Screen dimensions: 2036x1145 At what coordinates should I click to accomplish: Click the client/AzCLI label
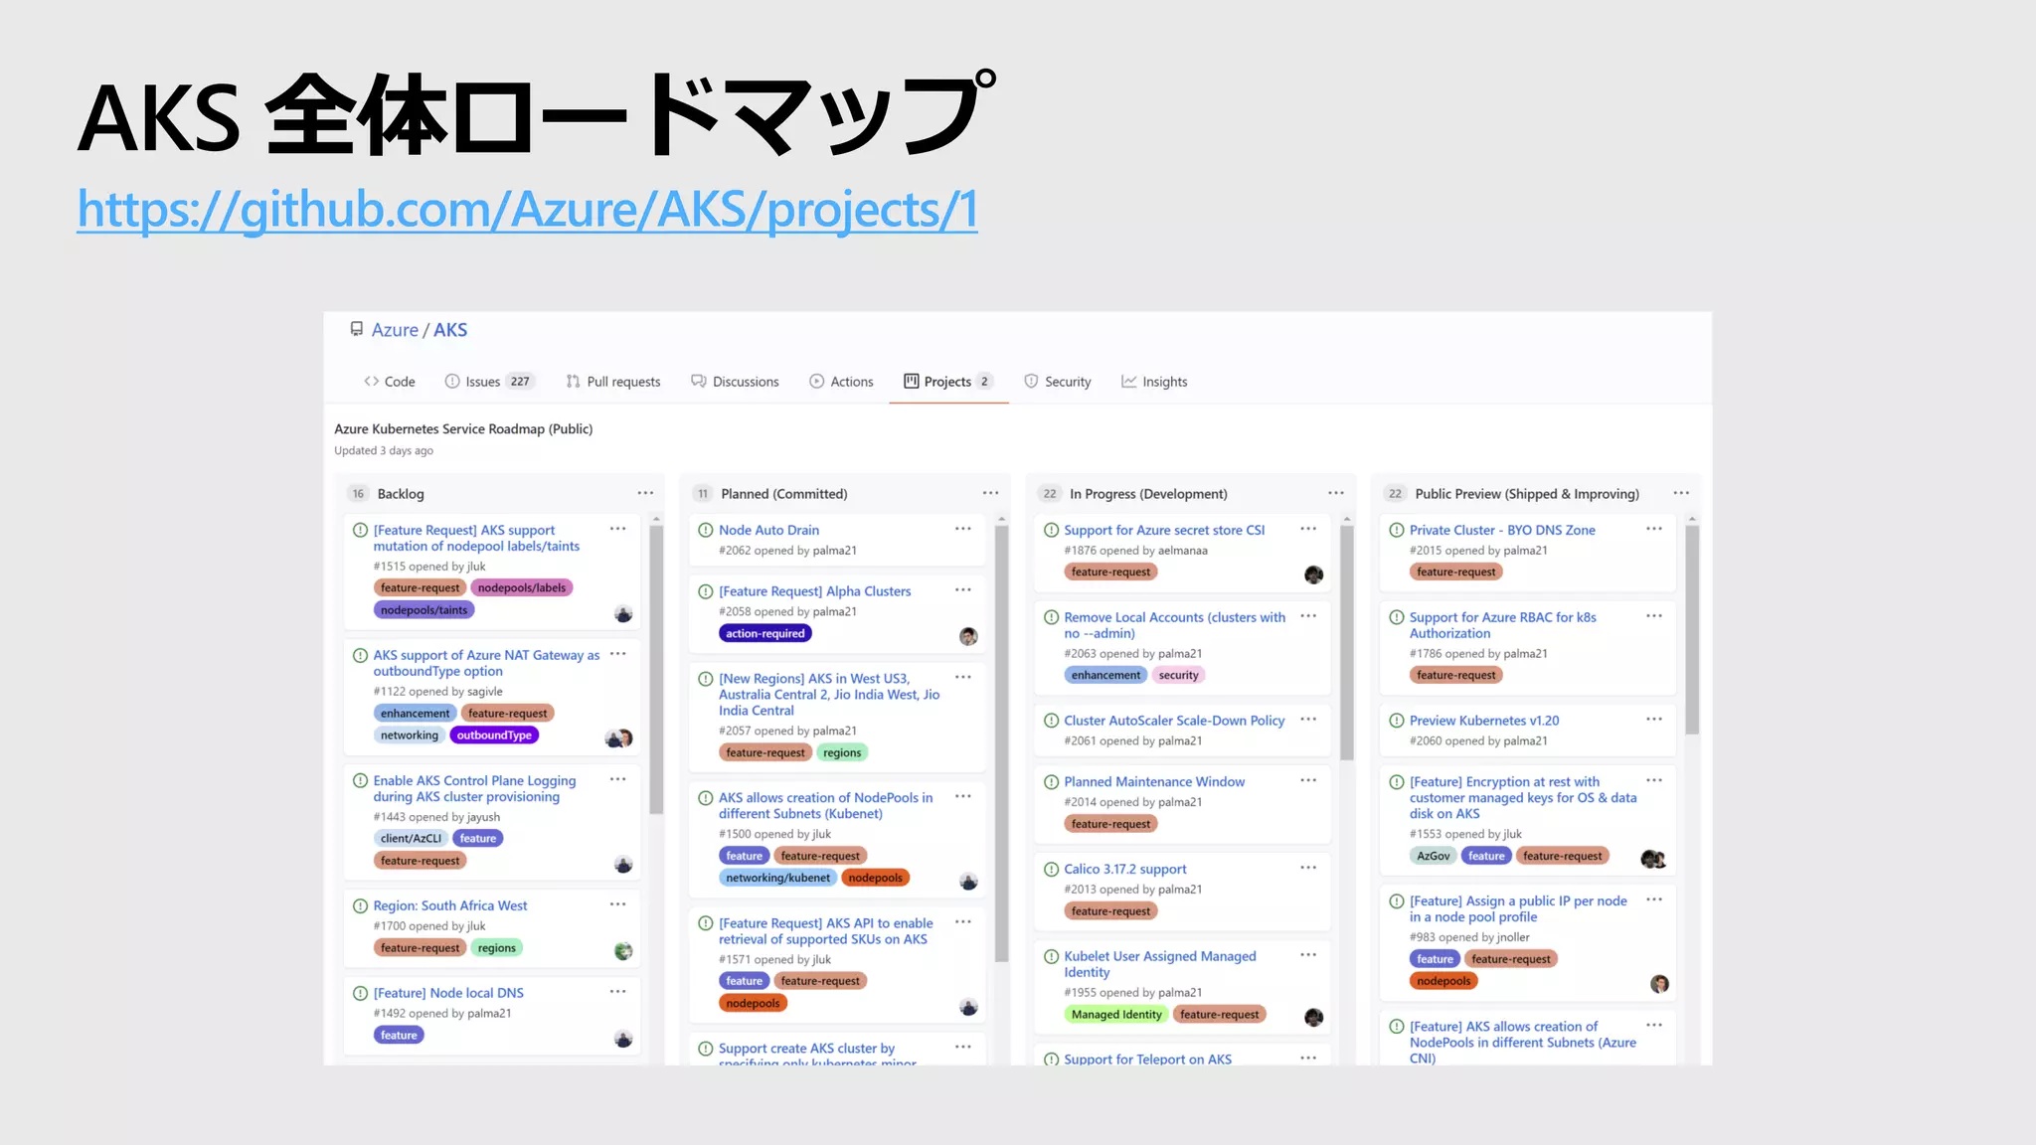(411, 839)
